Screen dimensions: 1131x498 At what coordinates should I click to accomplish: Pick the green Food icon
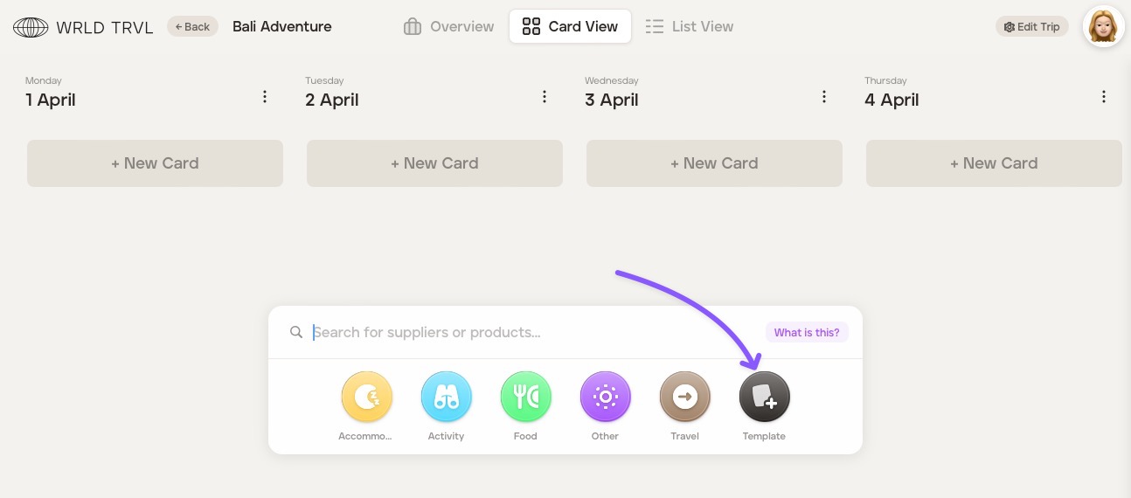pyautogui.click(x=525, y=398)
